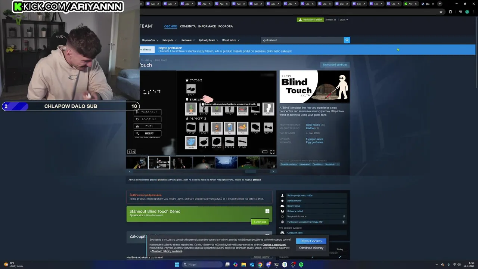Click the Achievementy feature link
Image resolution: width=478 pixels, height=269 pixels.
click(294, 201)
